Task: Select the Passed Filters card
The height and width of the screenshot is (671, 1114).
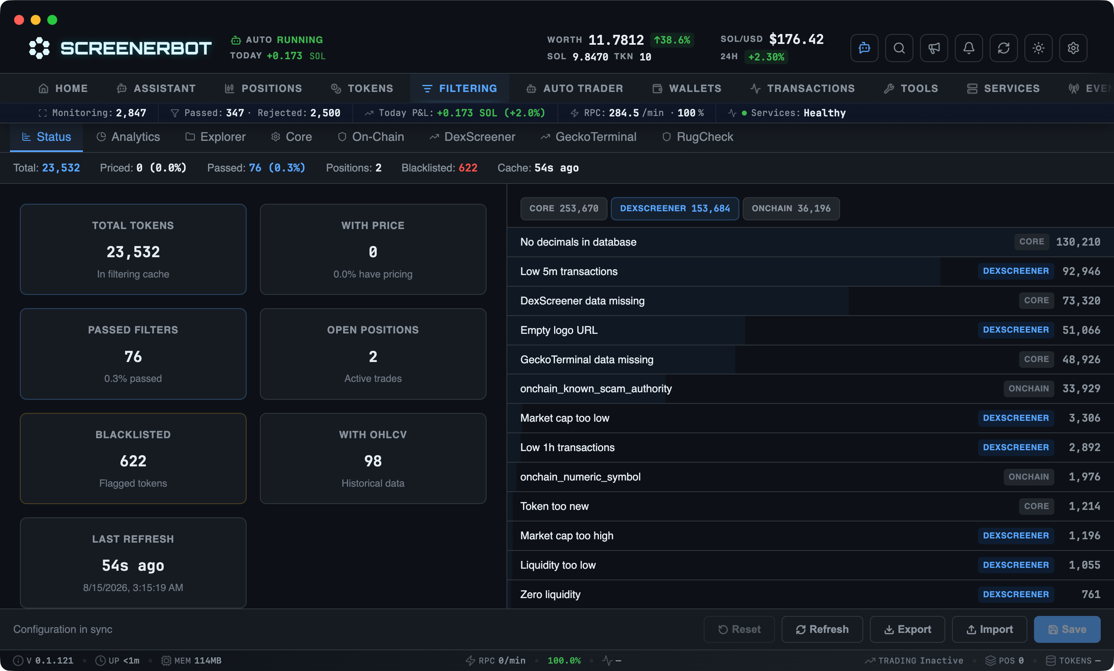Action: click(133, 354)
